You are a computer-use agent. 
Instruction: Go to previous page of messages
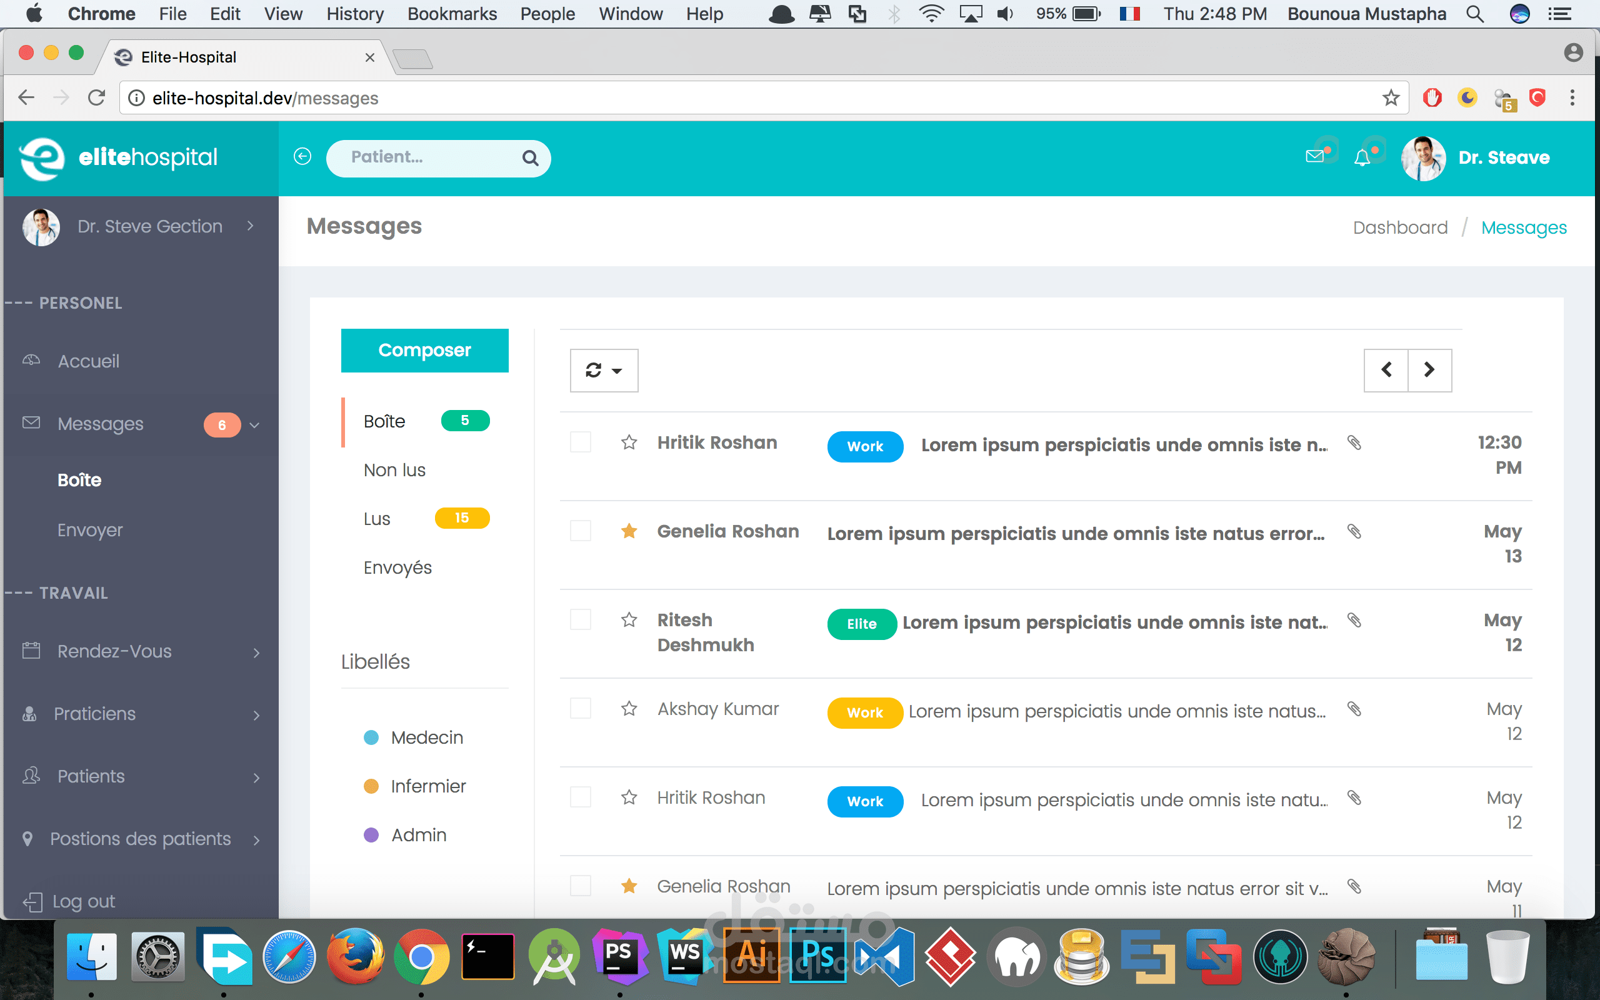click(1386, 371)
